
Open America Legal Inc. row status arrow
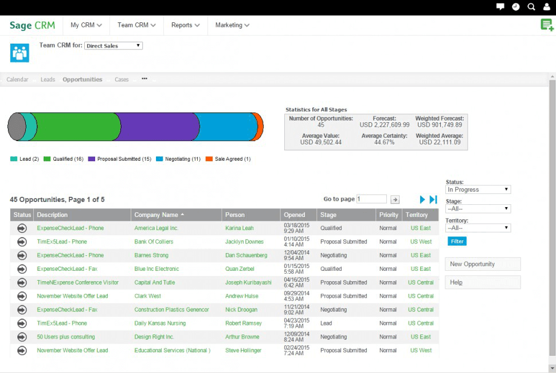coord(21,228)
